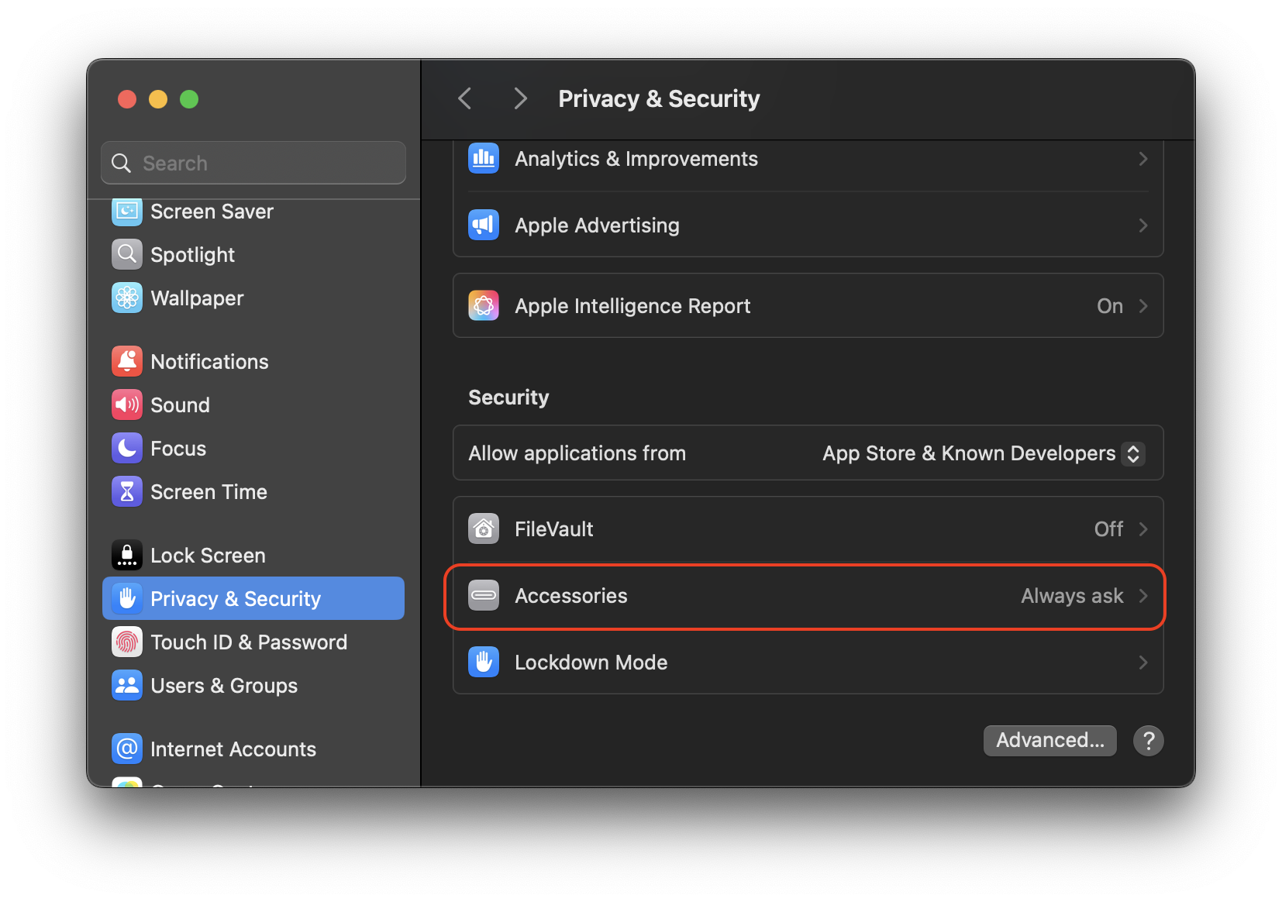1282x902 pixels.
Task: Expand Apple Intelligence Report On chevron
Action: point(1142,306)
